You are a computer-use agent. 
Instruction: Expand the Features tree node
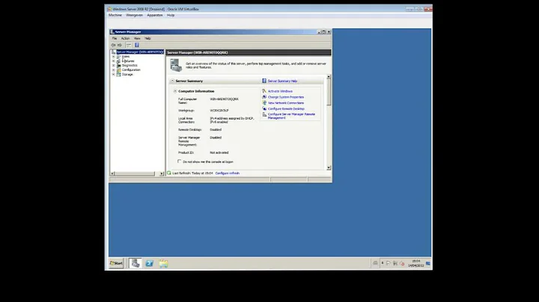pyautogui.click(x=114, y=61)
